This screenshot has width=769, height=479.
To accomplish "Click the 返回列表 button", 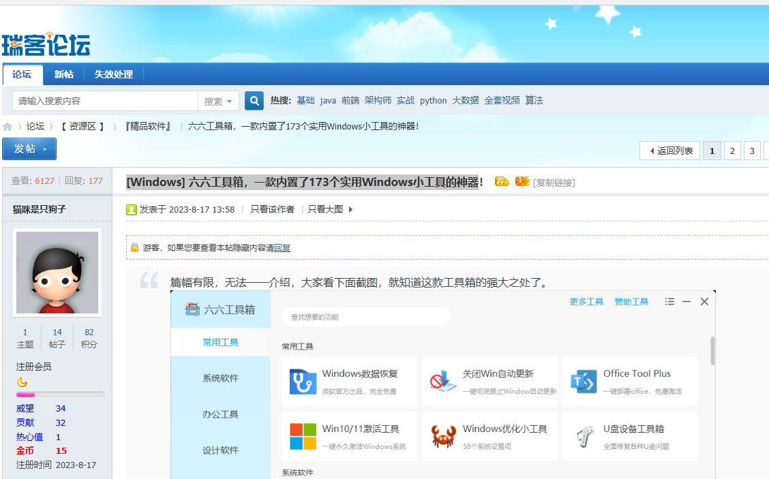I will pos(670,151).
